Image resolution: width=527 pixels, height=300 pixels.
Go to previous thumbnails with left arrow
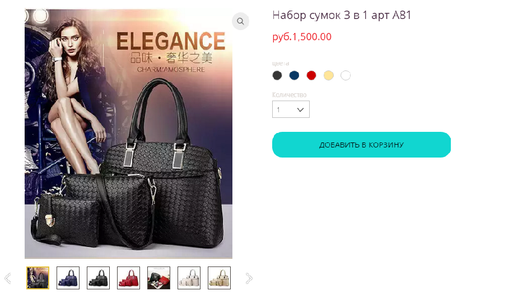pyautogui.click(x=8, y=278)
